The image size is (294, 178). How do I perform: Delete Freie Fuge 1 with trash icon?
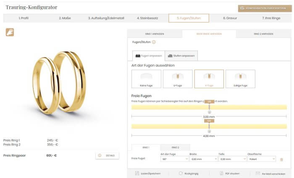tap(281, 160)
